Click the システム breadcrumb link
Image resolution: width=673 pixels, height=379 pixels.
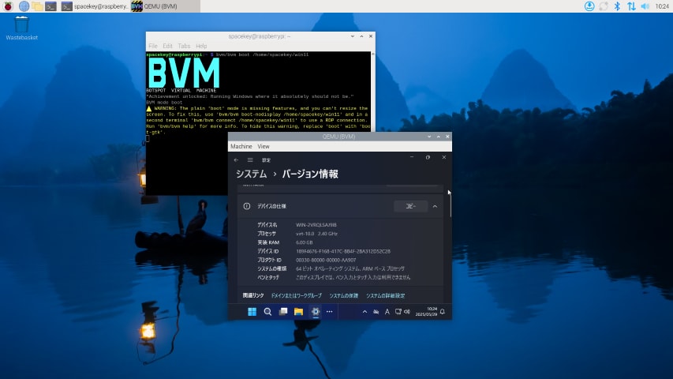[x=252, y=174]
